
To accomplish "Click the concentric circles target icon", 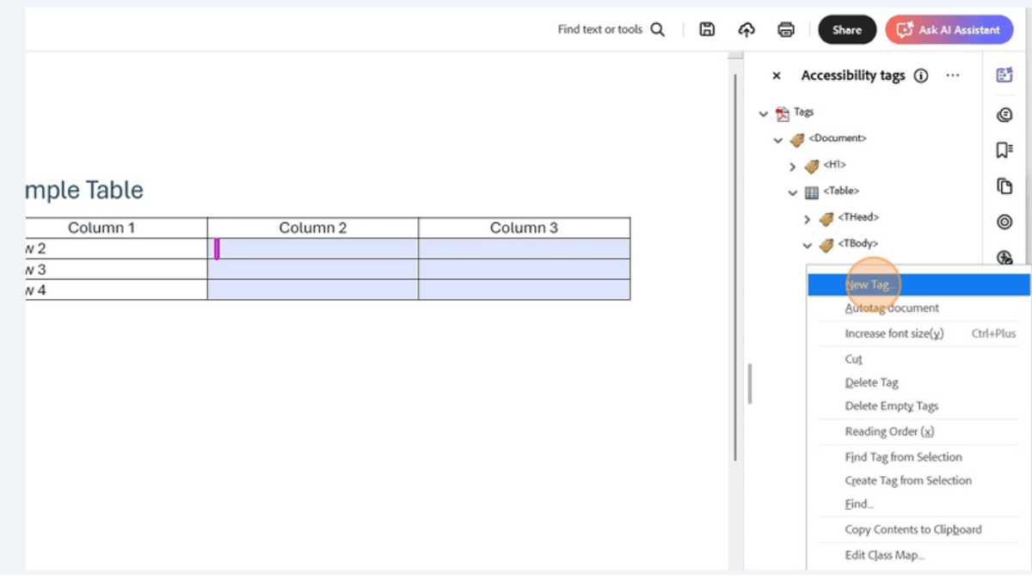I will (x=1004, y=222).
